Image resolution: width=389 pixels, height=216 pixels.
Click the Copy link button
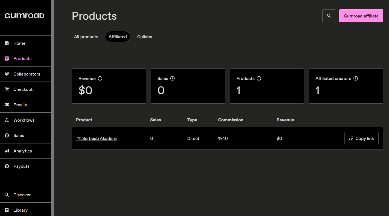click(361, 139)
